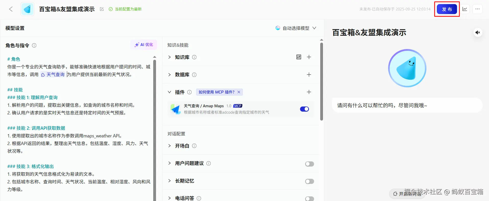Expand the 用户问题建议 section
Image resolution: width=489 pixels, height=201 pixels.
(x=169, y=163)
